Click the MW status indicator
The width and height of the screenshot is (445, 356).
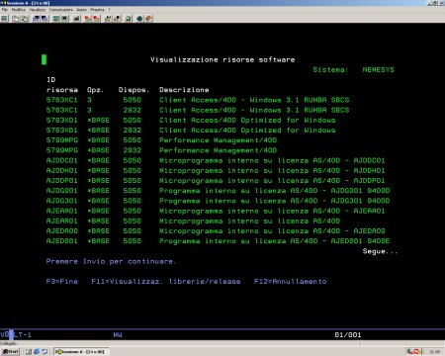tap(118, 335)
